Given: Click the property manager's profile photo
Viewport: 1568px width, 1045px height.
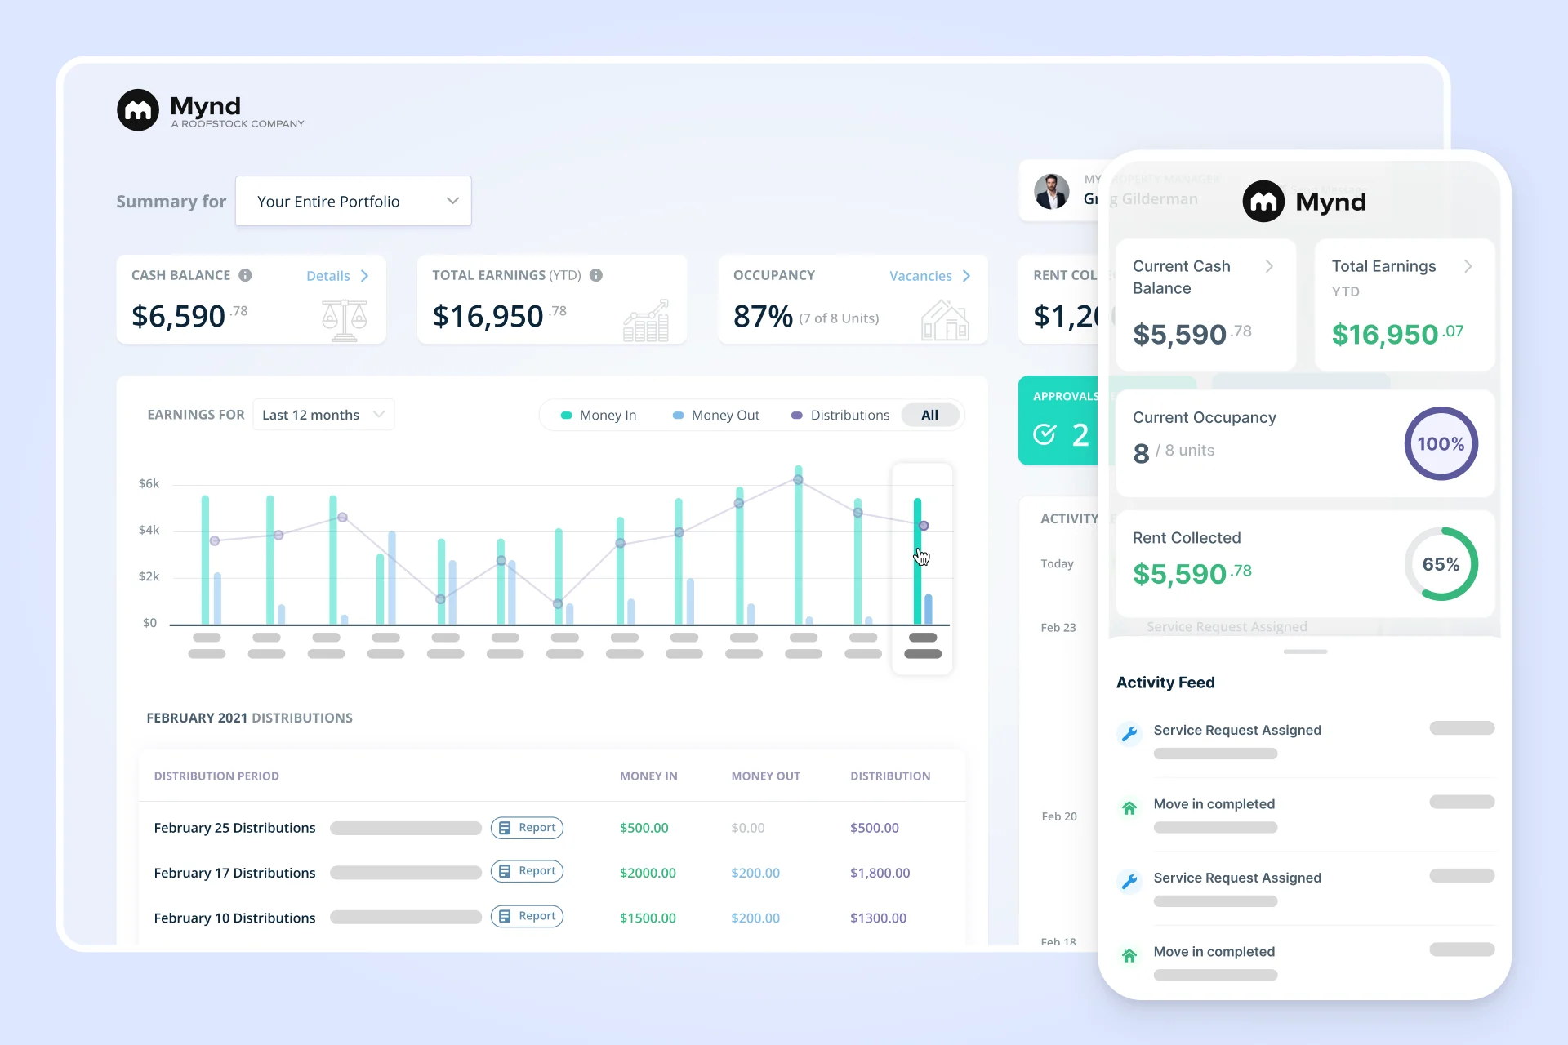Looking at the screenshot, I should click(1052, 192).
